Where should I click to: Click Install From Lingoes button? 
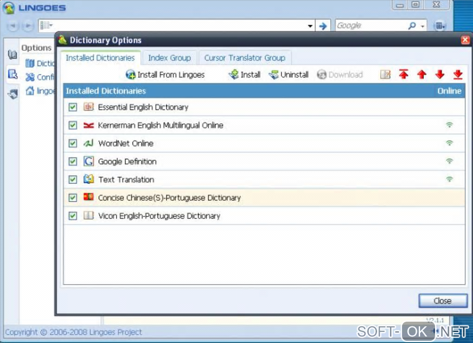pos(165,75)
